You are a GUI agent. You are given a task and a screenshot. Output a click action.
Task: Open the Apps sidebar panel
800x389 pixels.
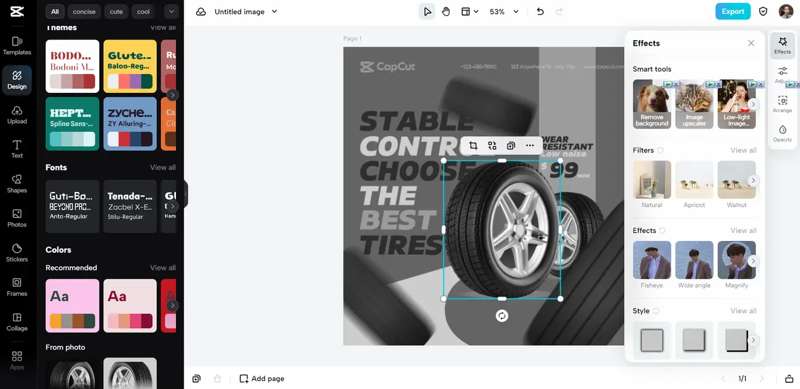click(17, 360)
